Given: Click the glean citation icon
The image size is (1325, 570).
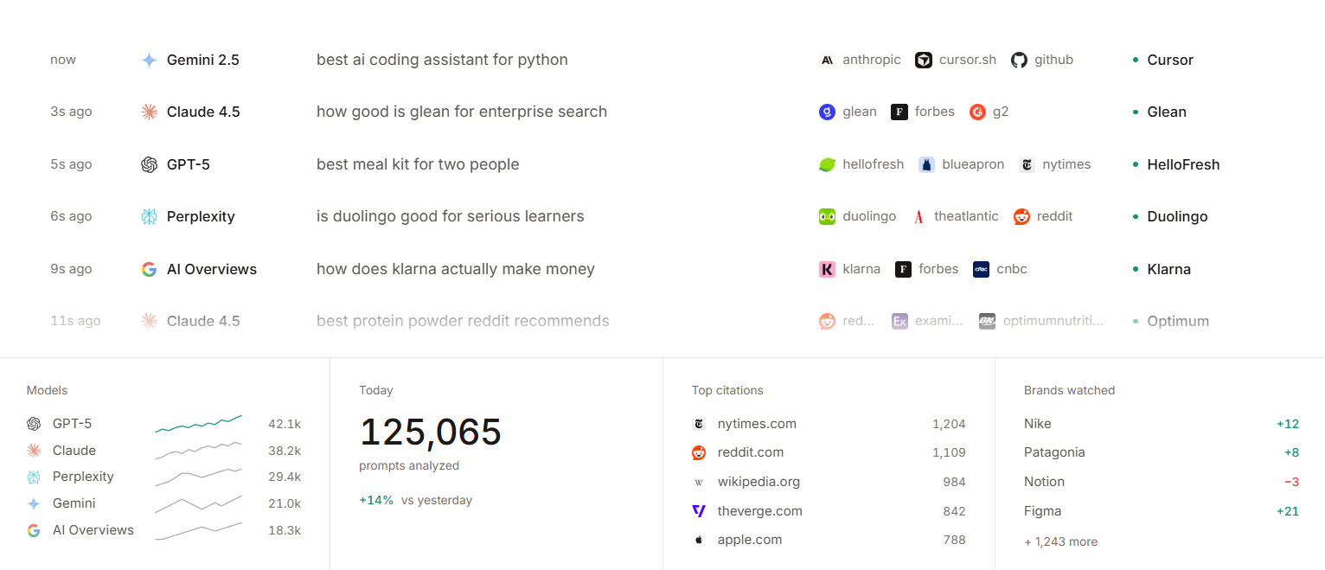Looking at the screenshot, I should coord(827,112).
